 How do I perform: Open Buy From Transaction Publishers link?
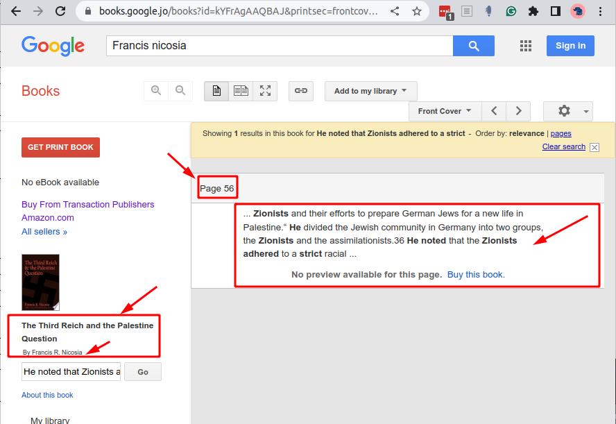(88, 204)
